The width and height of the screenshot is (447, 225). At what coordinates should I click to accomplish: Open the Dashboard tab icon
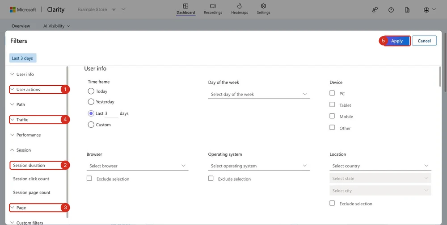click(x=186, y=6)
